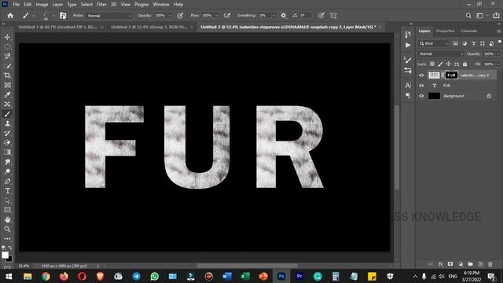This screenshot has height=283, width=503.
Task: Select the Frame tool
Action: 7,85
